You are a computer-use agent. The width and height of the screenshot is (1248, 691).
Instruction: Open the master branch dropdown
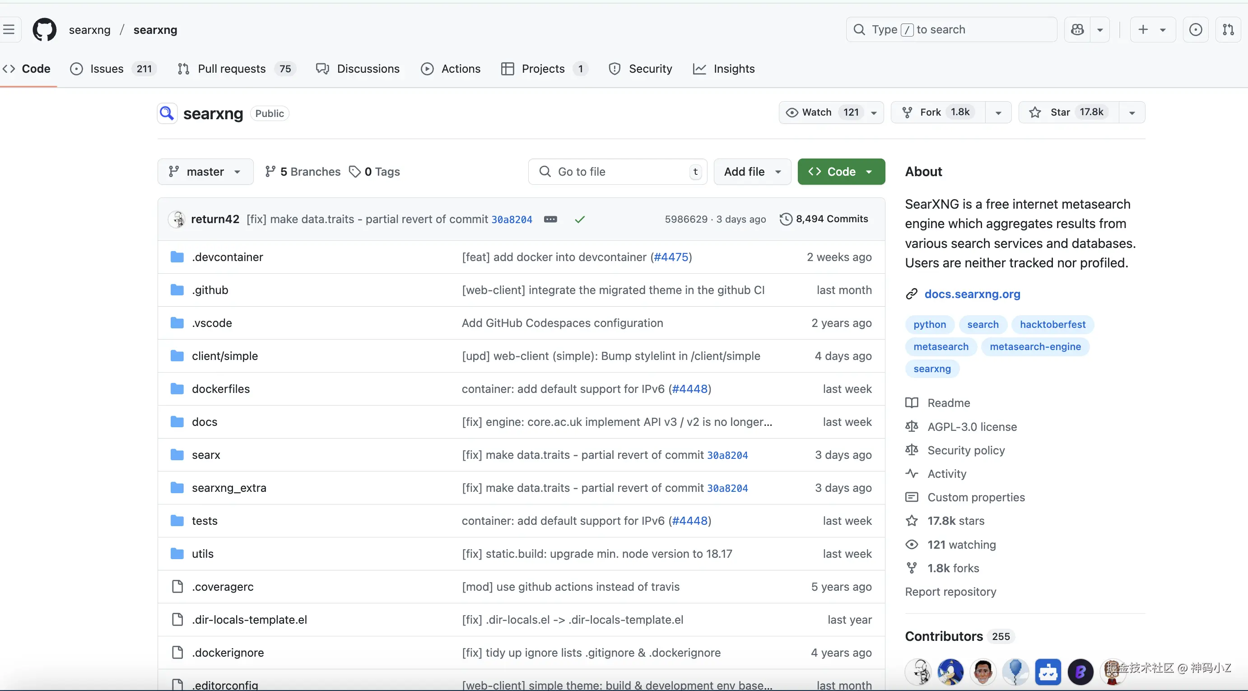[x=205, y=172]
